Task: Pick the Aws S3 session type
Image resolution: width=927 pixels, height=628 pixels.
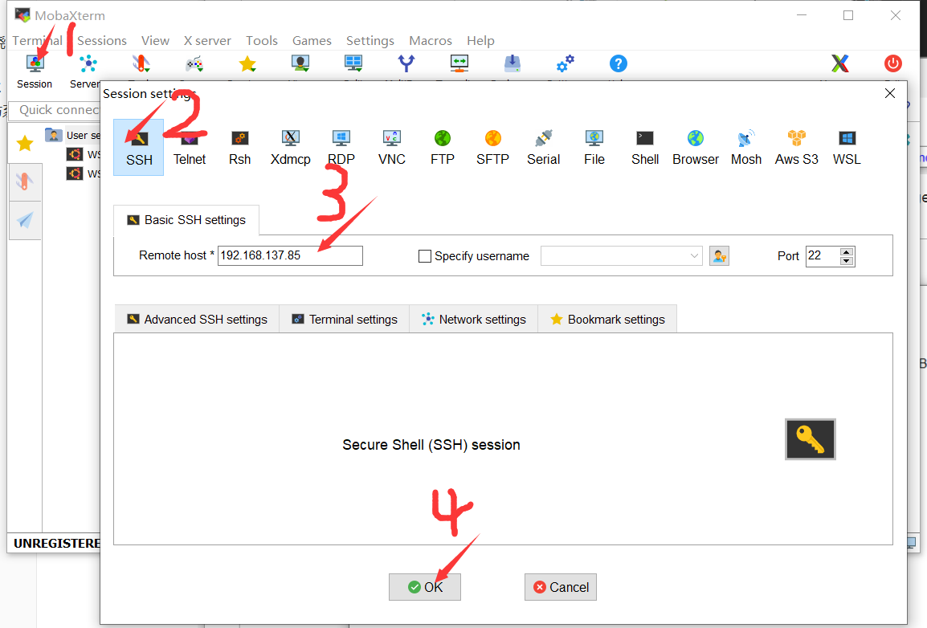Action: coord(796,147)
